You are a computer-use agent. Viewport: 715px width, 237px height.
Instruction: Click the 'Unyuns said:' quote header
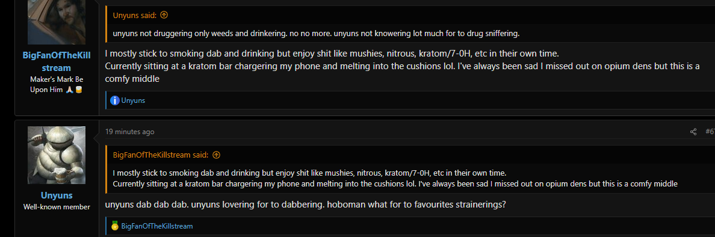[135, 15]
